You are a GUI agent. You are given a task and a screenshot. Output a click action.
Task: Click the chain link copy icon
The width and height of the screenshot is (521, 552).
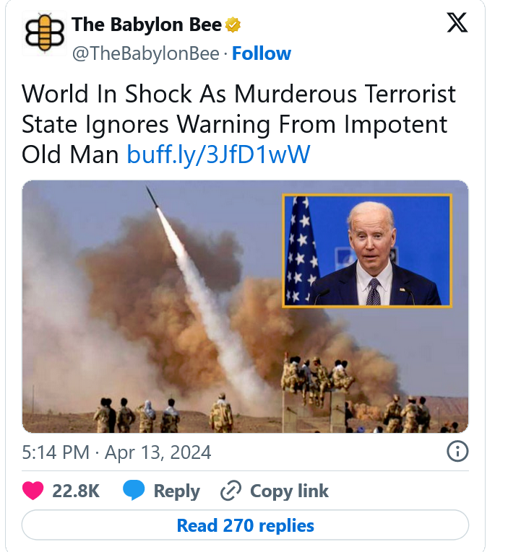(x=231, y=491)
